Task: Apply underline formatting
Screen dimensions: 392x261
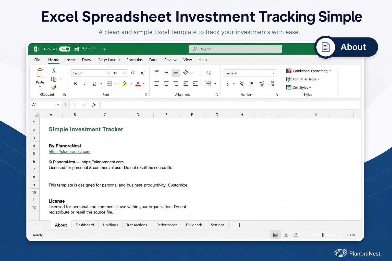Action: pyautogui.click(x=94, y=84)
